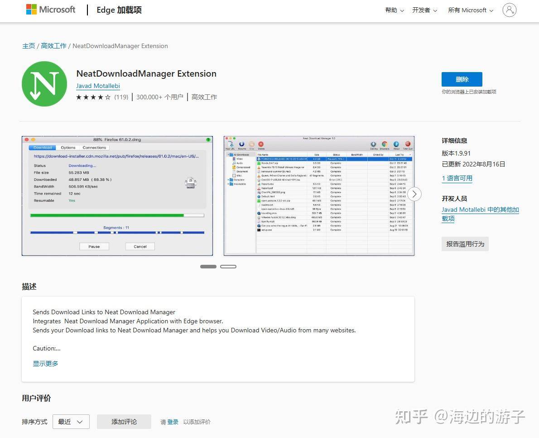Go to Edge 加载项 home title
The height and width of the screenshot is (438, 539).
[119, 10]
